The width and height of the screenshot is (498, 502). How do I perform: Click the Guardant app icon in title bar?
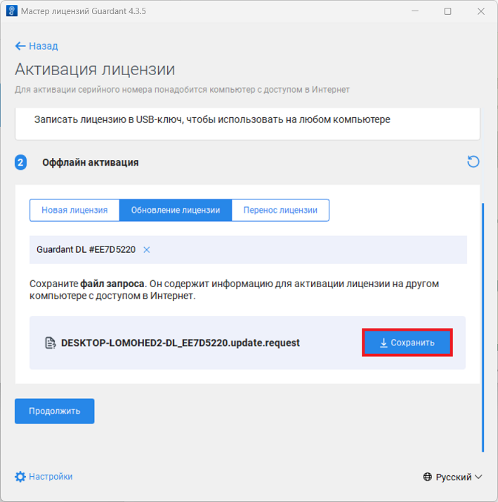[10, 11]
